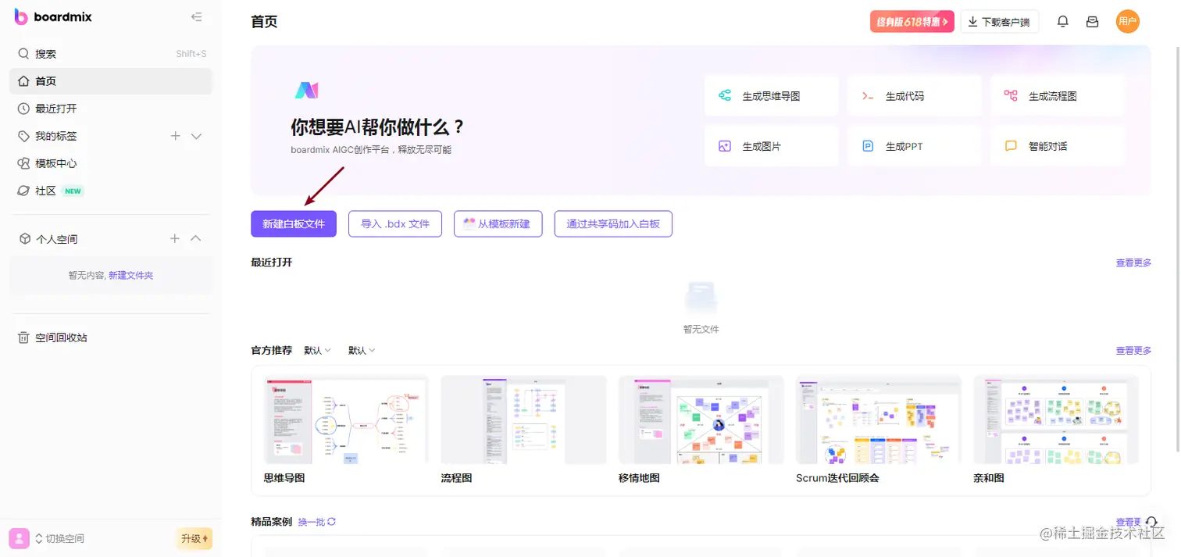This screenshot has height=557, width=1181.
Task: Add a new tag with plus icon
Action: [176, 136]
